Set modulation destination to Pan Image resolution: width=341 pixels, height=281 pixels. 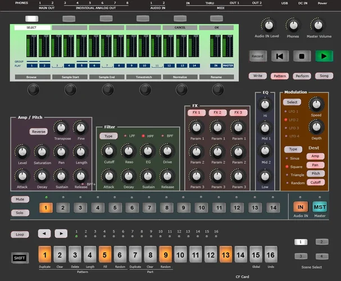click(x=315, y=165)
